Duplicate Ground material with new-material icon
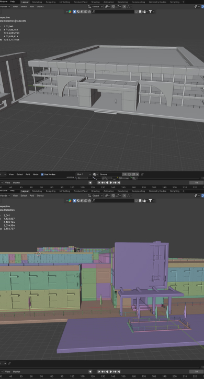Viewport: 204px width, 379px height. (x=133, y=174)
